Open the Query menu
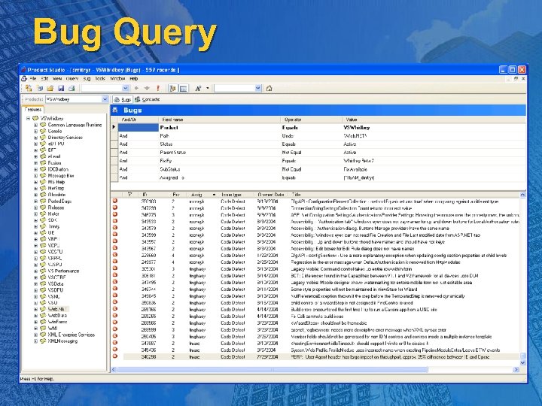This screenshot has height=406, width=542. coord(72,79)
